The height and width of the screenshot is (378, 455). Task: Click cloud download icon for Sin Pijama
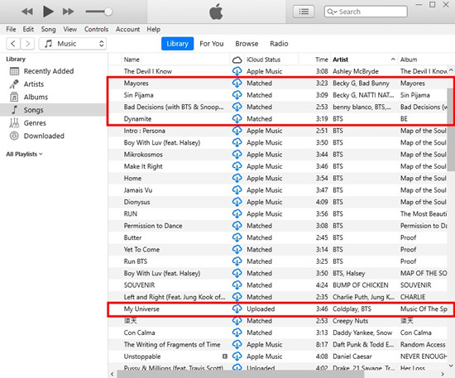click(x=237, y=95)
